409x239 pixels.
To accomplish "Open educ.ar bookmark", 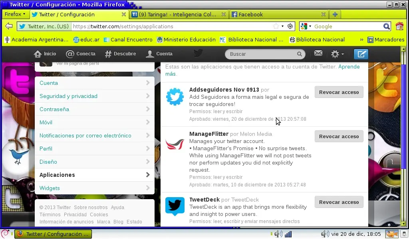I will pyautogui.click(x=86, y=40).
